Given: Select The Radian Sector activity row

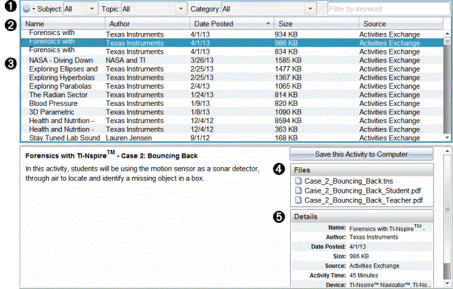Looking at the screenshot, I should click(x=62, y=94).
